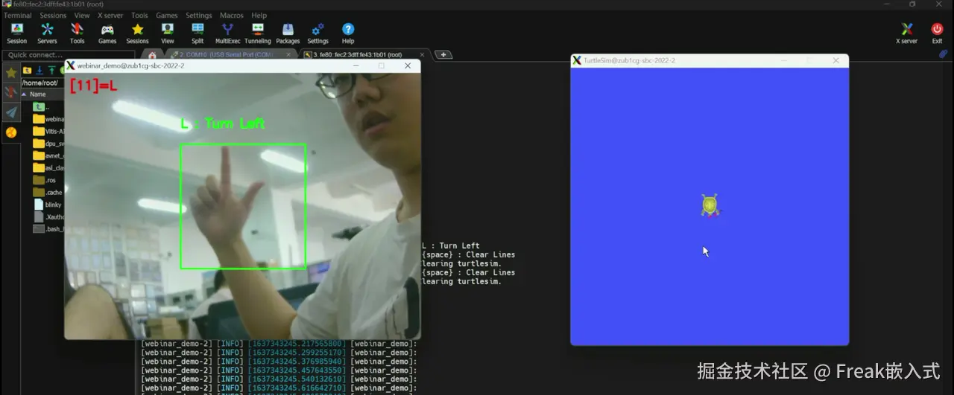This screenshot has height=395, width=954.
Task: Click the blue download arrow icon
Action: 39,71
